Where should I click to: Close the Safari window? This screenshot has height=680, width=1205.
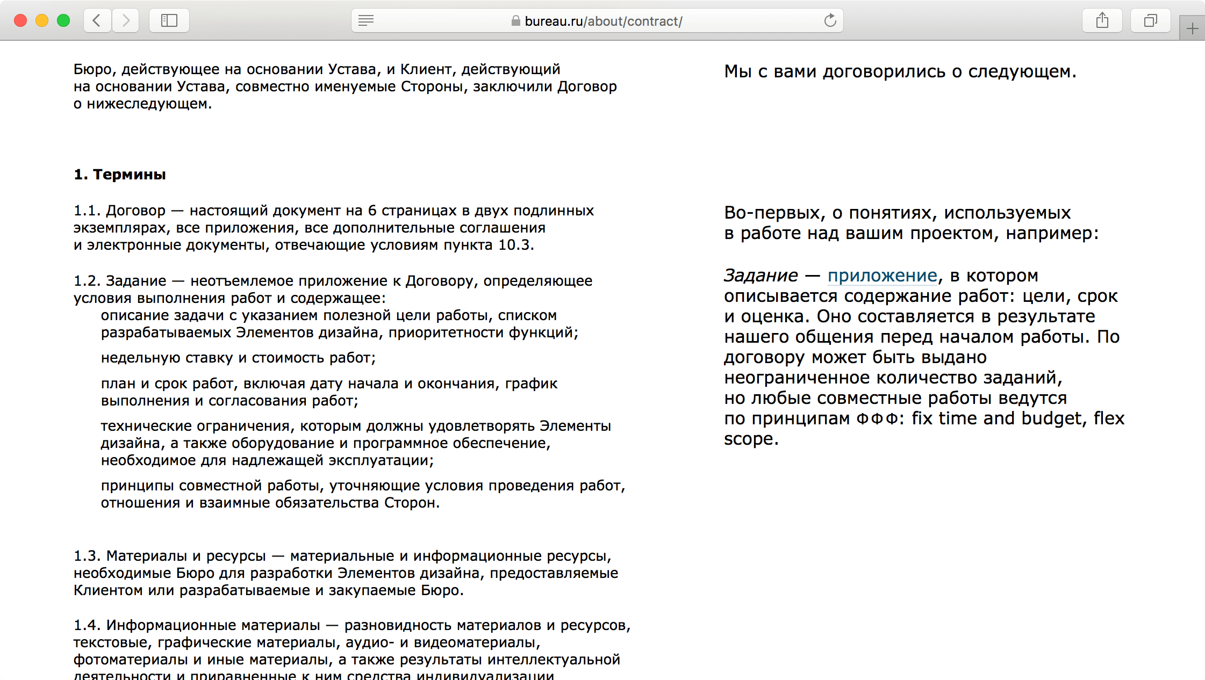coord(20,21)
